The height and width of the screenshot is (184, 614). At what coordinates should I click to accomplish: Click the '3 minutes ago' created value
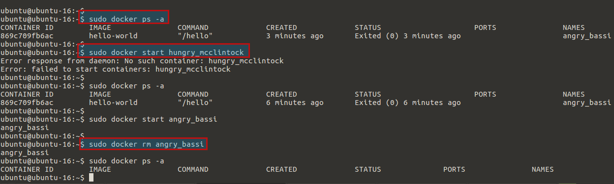tap(295, 36)
